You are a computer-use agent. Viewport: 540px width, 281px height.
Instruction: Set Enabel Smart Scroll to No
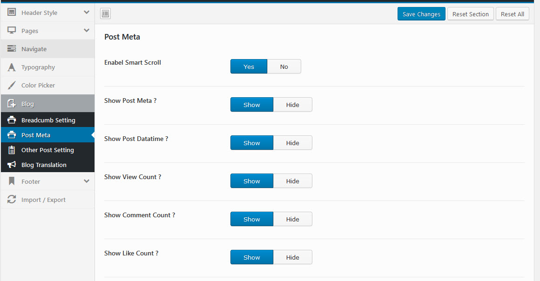[284, 67]
